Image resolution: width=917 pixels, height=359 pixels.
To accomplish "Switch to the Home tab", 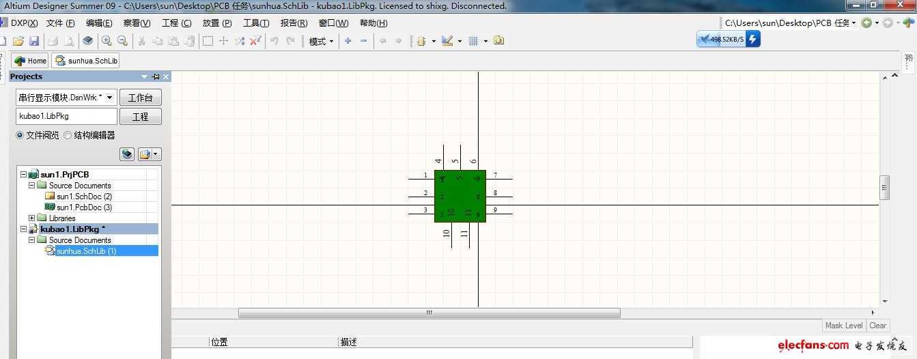I will [x=30, y=61].
